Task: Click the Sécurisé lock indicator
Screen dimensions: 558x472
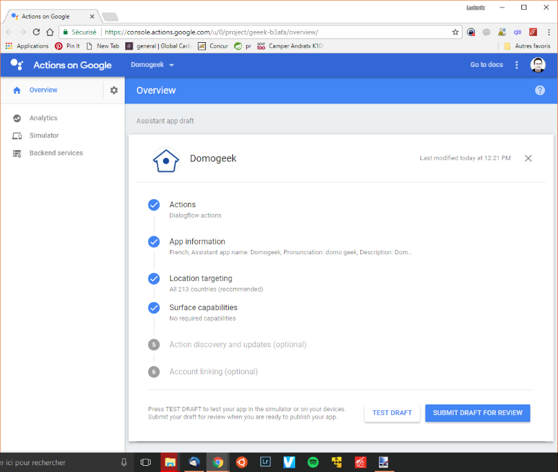Action: (x=80, y=32)
